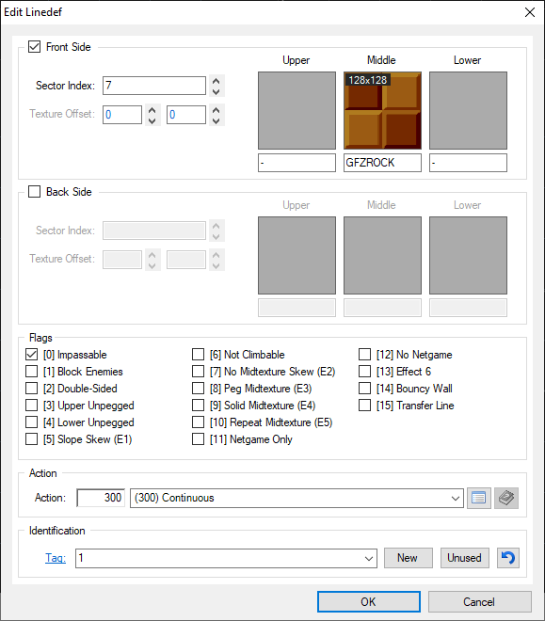The width and height of the screenshot is (545, 621).
Task: Increase first front Texture Offset value
Action: click(x=152, y=110)
